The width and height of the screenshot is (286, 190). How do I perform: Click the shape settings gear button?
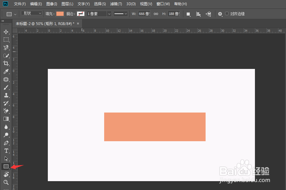(x=220, y=14)
